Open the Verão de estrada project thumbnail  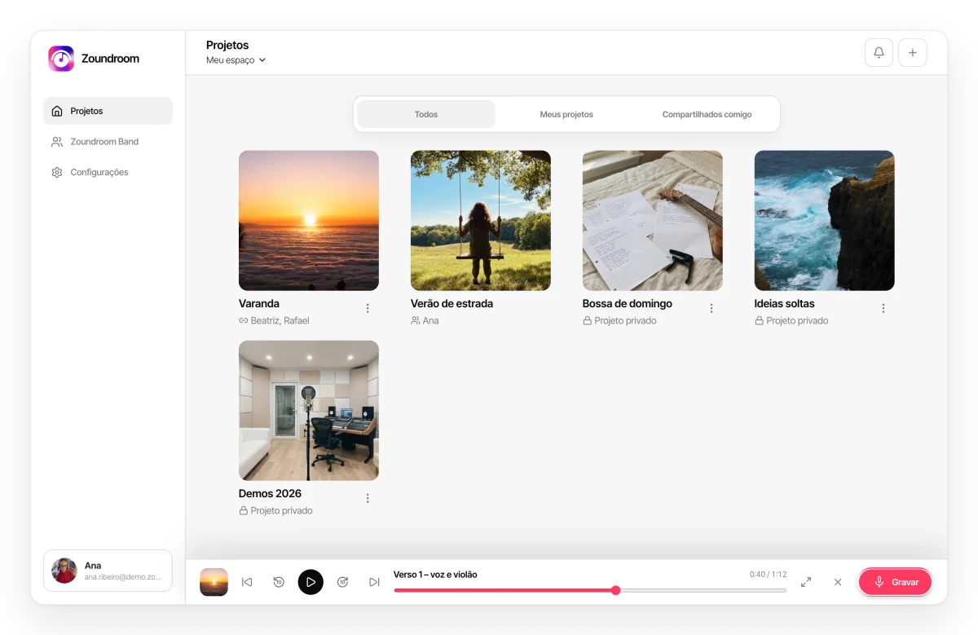481,220
